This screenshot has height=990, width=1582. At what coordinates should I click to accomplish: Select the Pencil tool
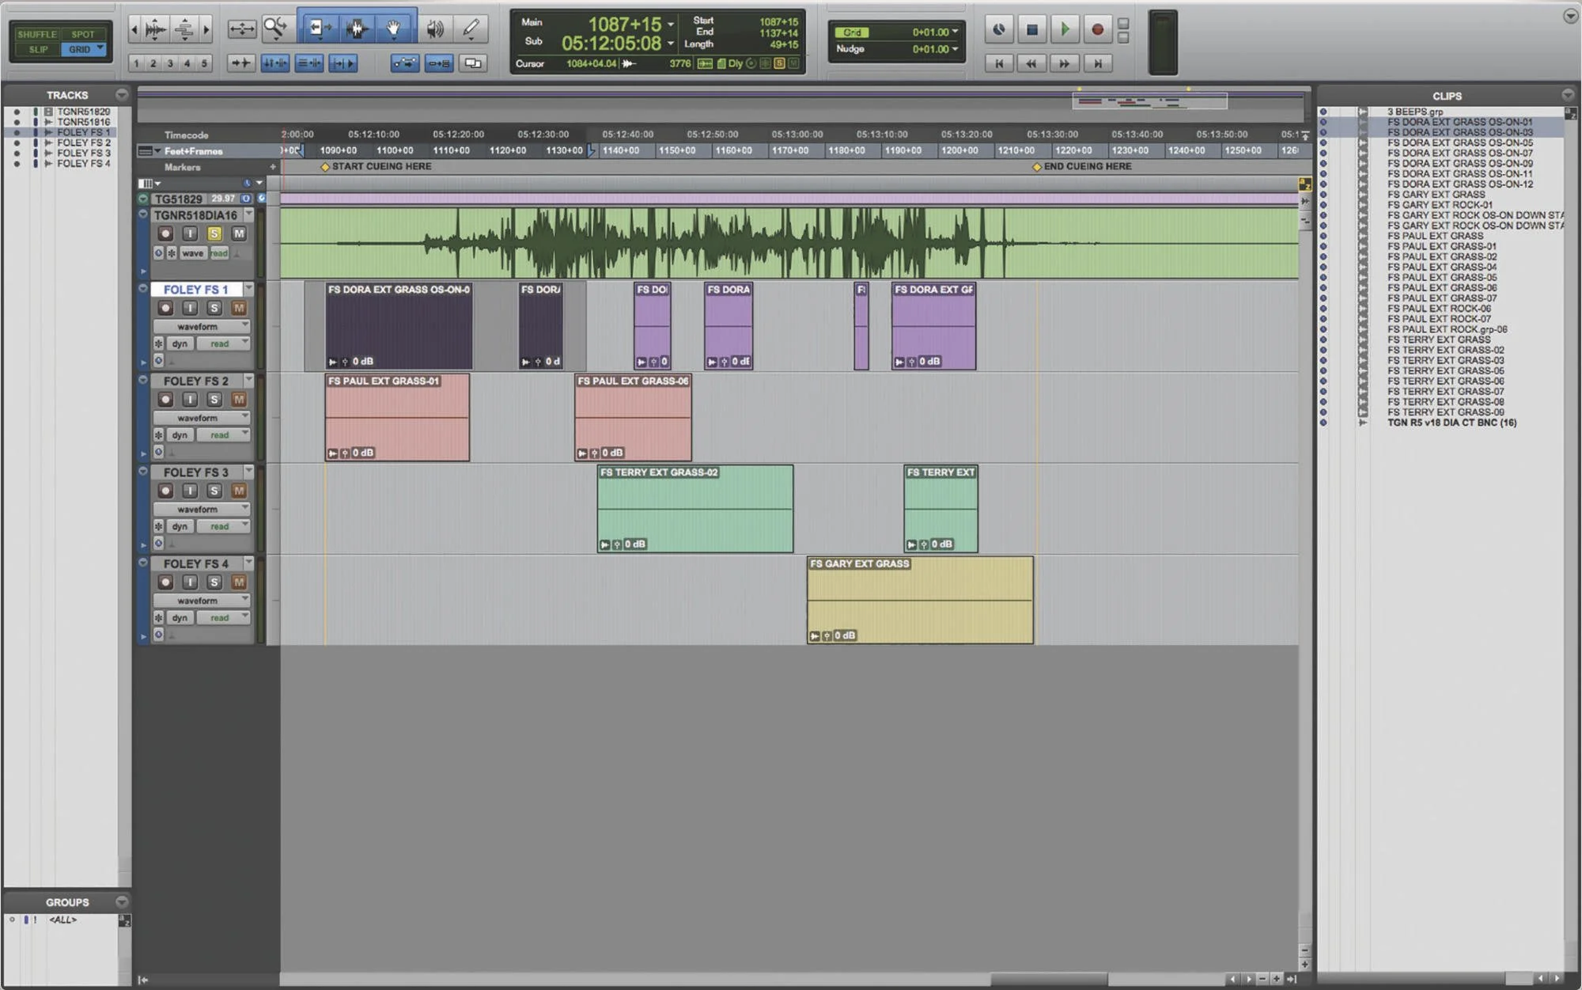coord(471,29)
